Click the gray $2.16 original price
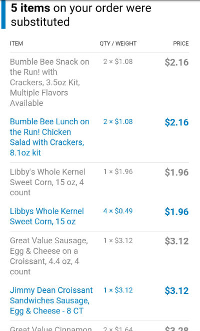 point(176,63)
